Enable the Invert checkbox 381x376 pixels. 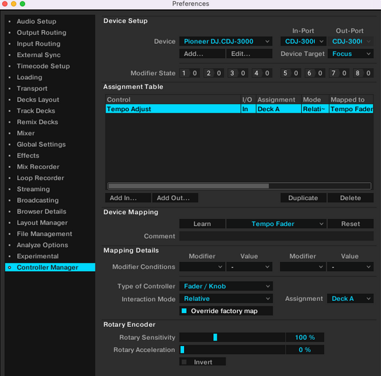point(184,362)
